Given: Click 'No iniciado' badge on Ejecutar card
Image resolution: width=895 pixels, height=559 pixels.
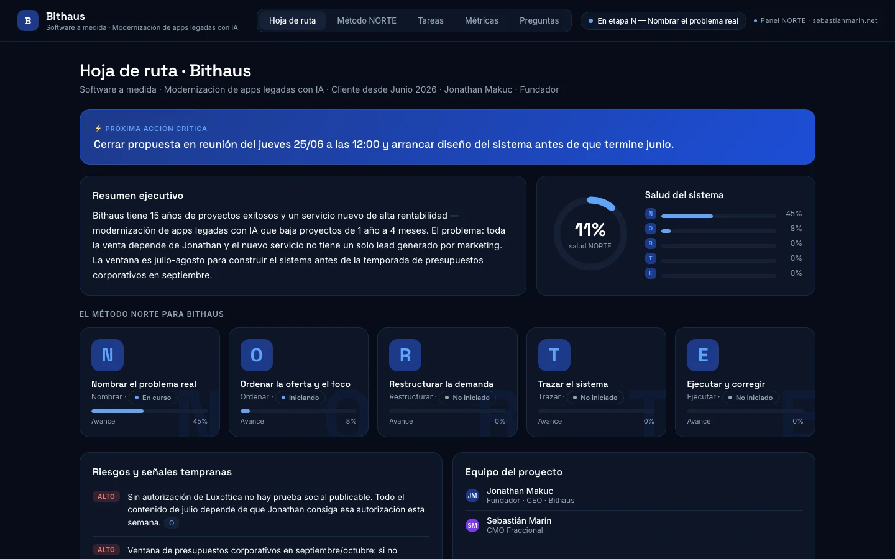Looking at the screenshot, I should [x=750, y=398].
